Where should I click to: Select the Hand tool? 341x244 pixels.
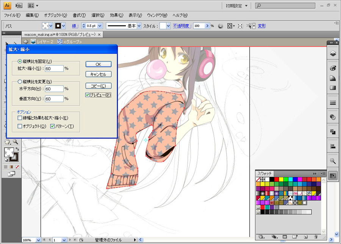point(8,142)
